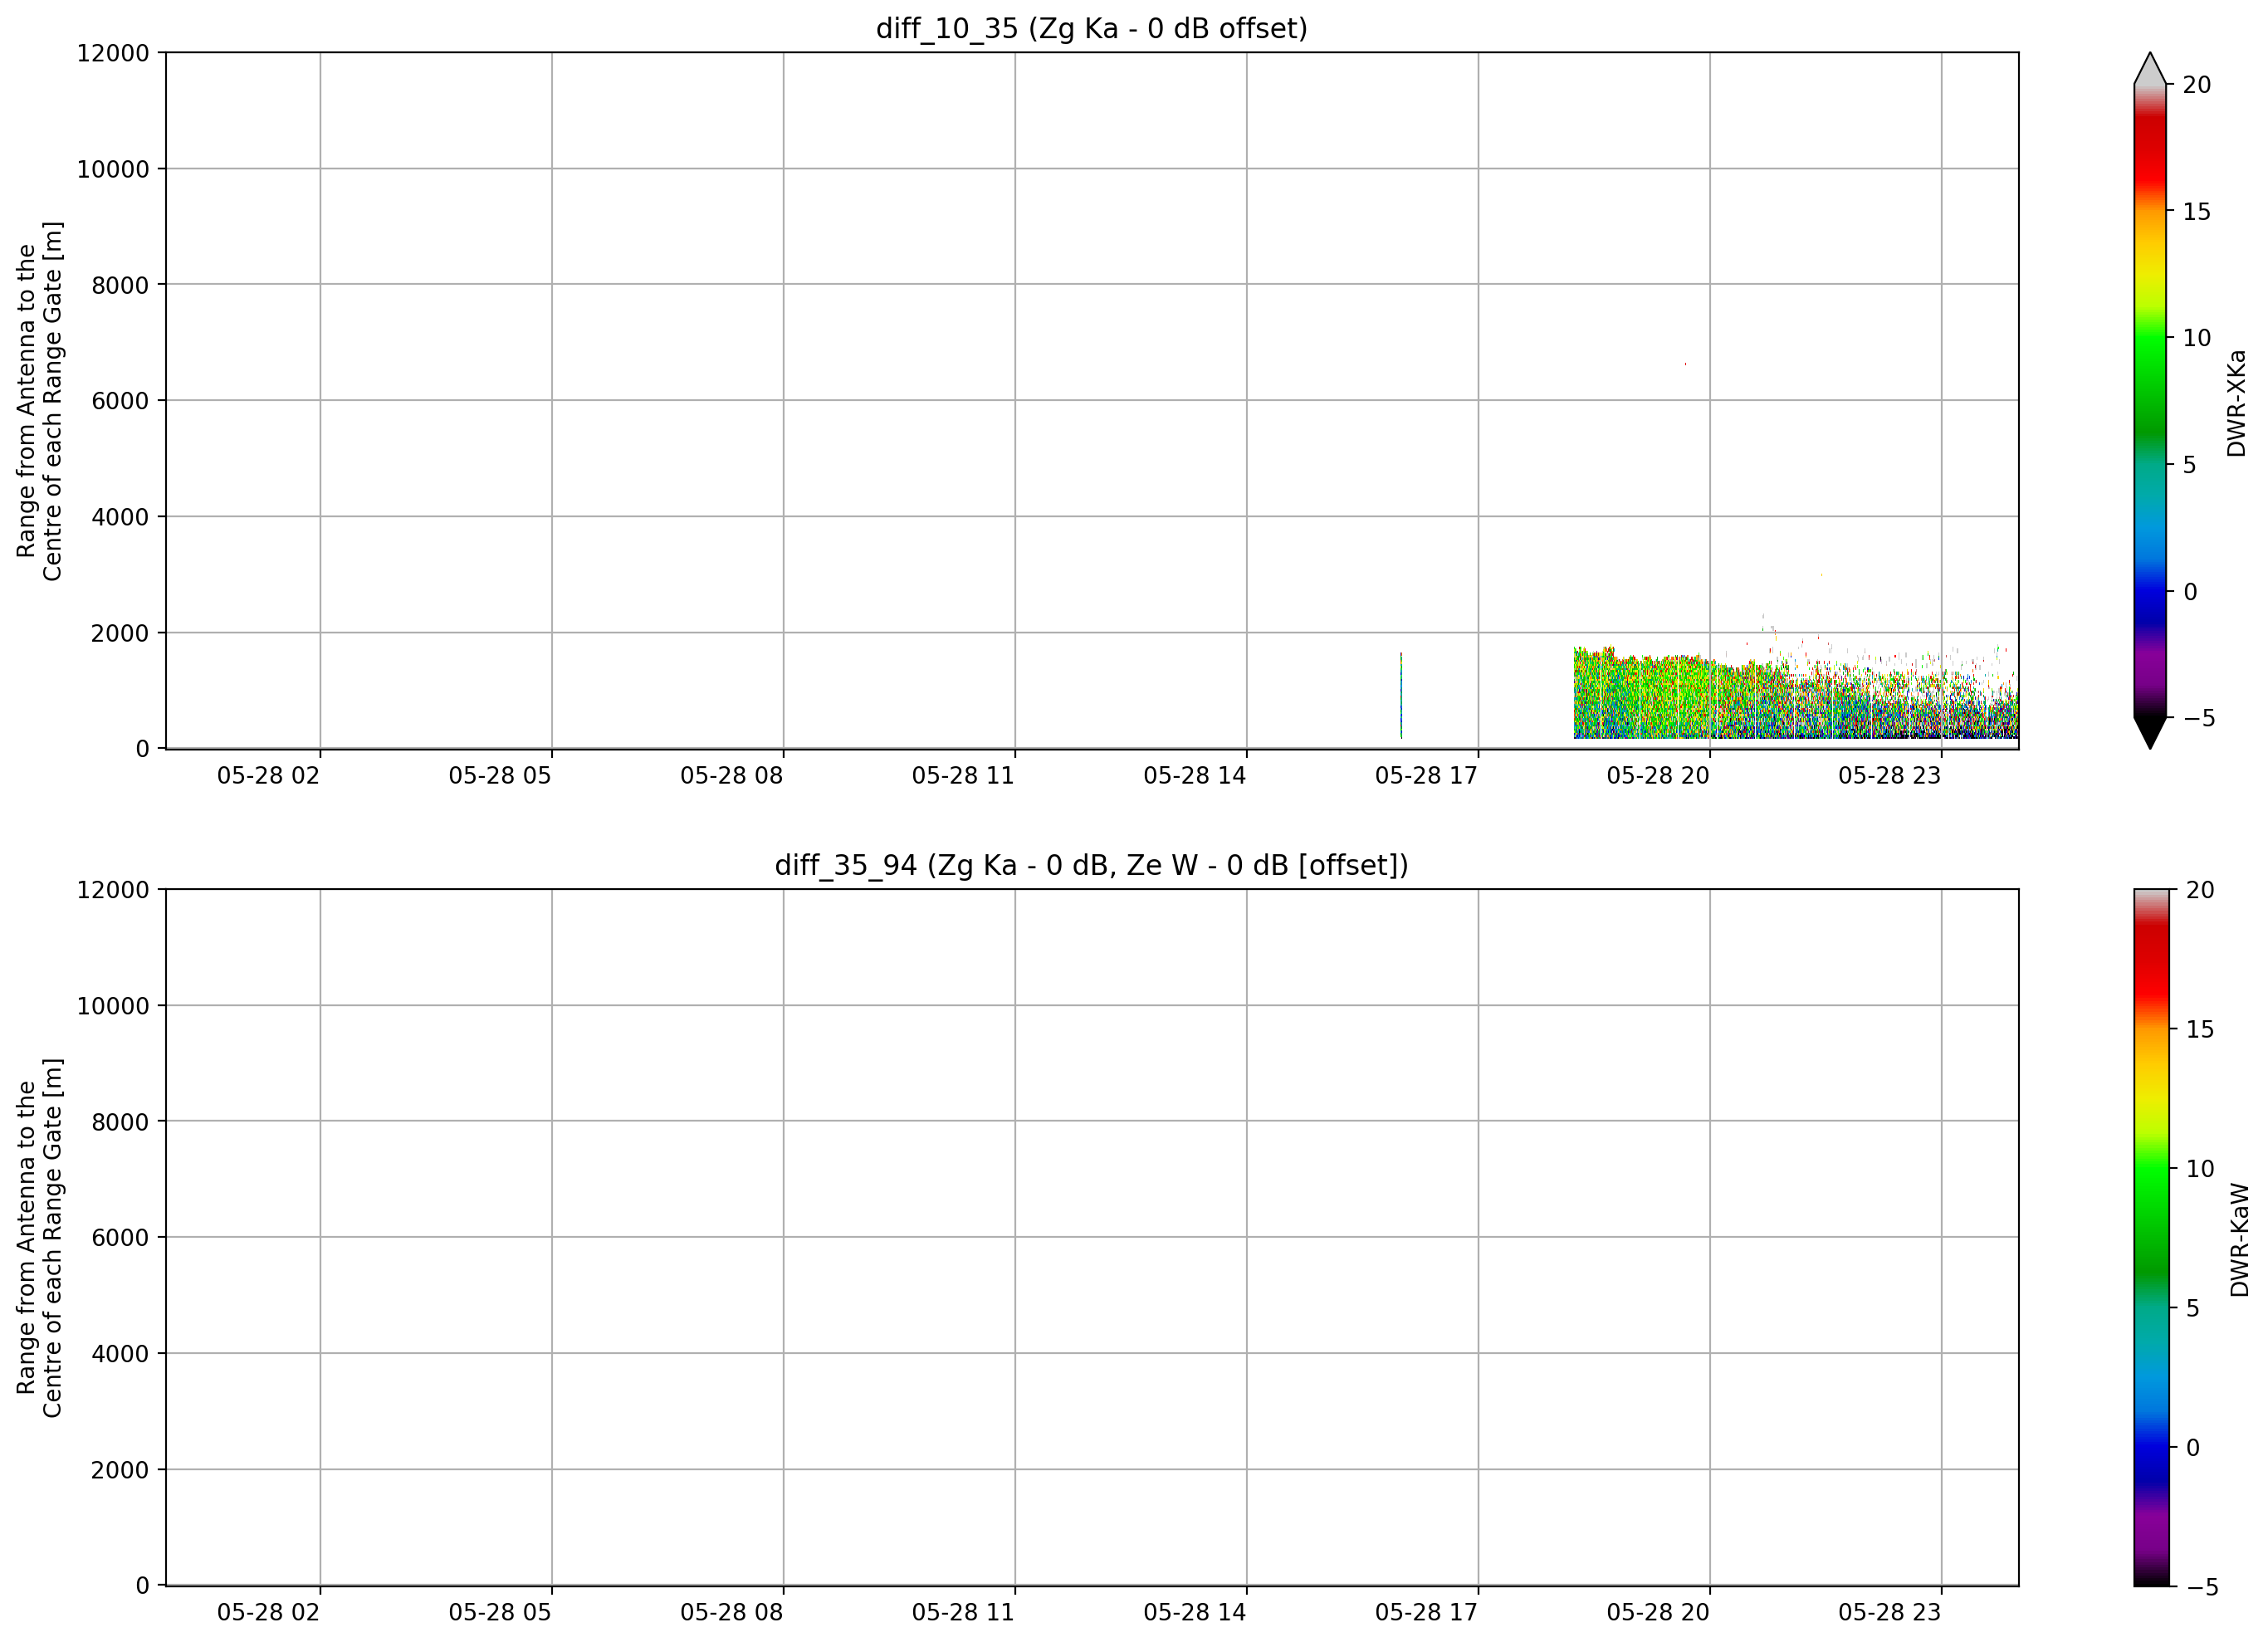Click the 2000 y-tick label on the top plot
2268x1642 pixels.
120,633
